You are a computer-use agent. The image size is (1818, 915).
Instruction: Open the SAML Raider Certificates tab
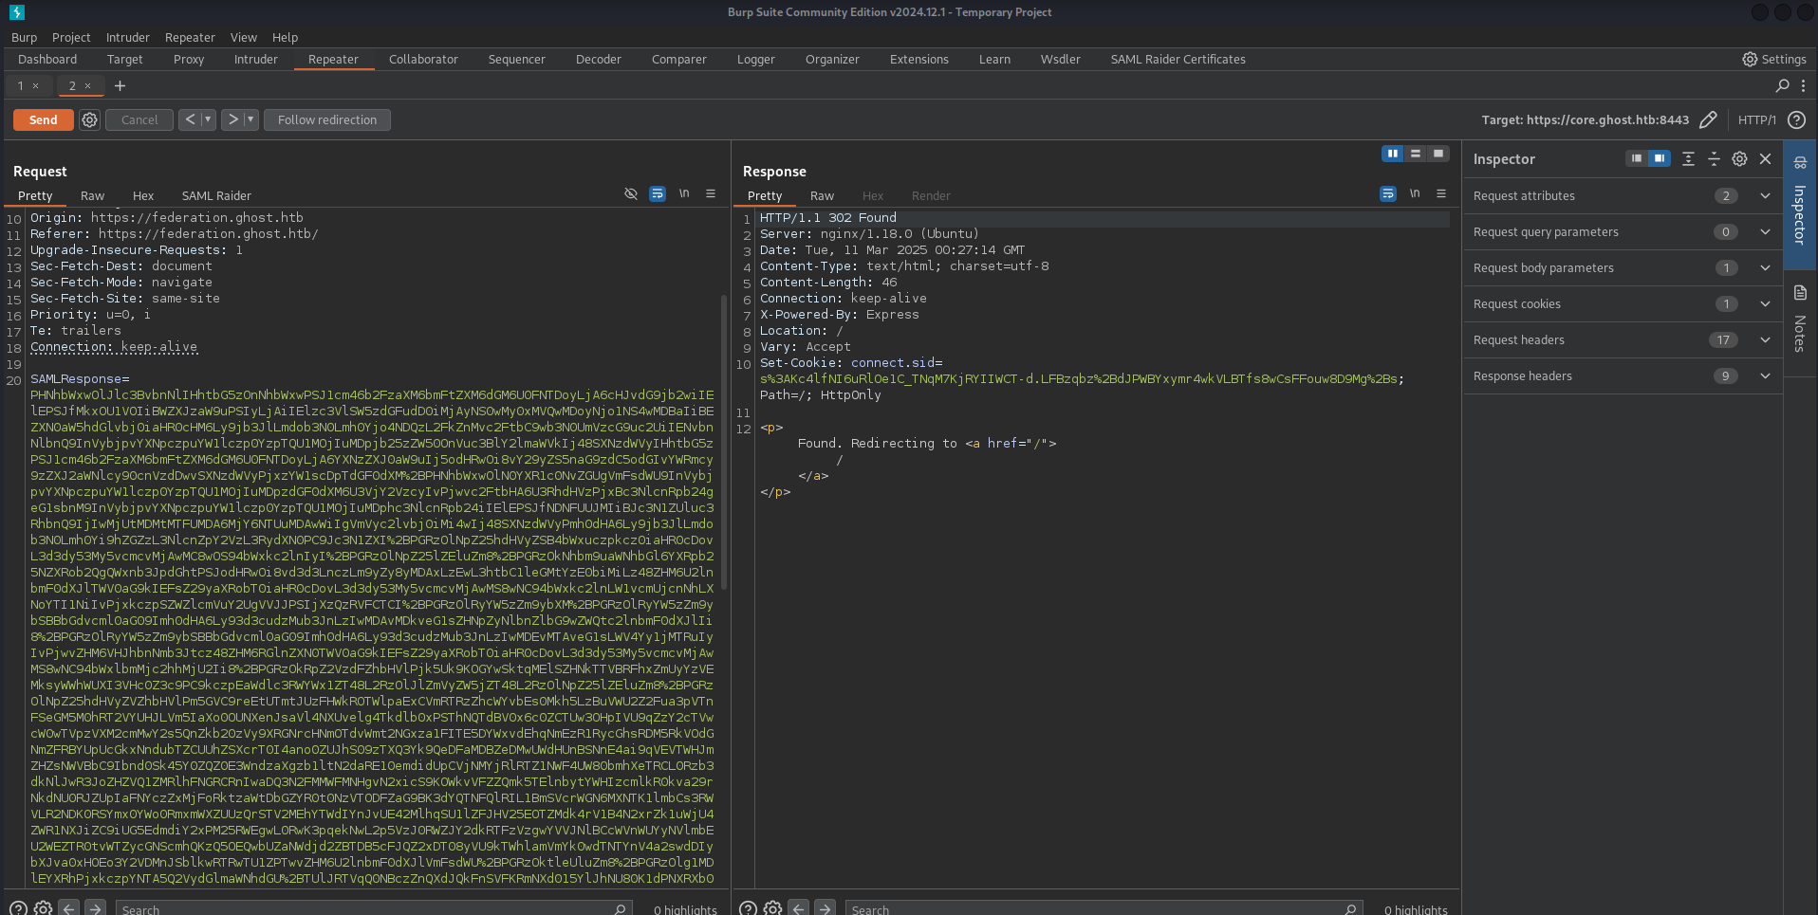point(1178,59)
